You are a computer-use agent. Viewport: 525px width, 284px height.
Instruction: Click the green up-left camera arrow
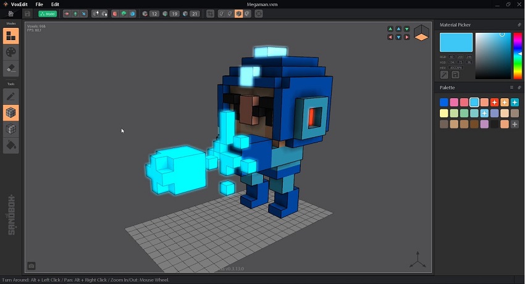[x=390, y=29]
